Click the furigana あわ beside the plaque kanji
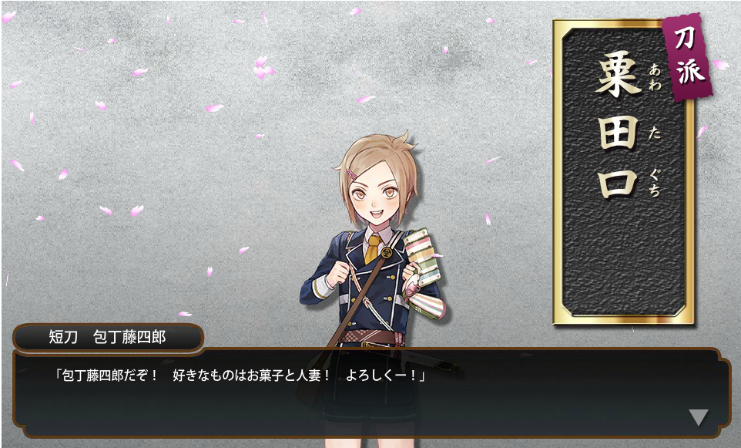This screenshot has width=741, height=448. tap(655, 77)
